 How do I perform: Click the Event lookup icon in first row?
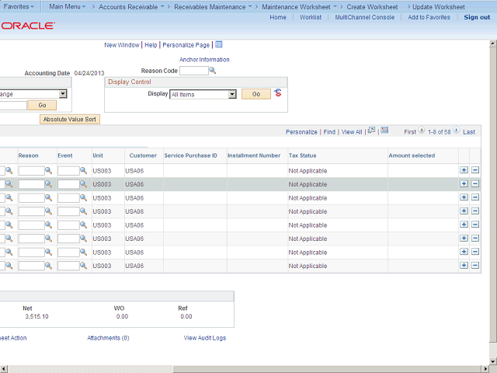(83, 170)
